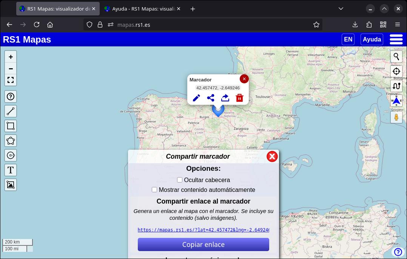The height and width of the screenshot is (259, 407).
Task: Close the Ayuda - RS1 Mapas tab
Action: 179,9
